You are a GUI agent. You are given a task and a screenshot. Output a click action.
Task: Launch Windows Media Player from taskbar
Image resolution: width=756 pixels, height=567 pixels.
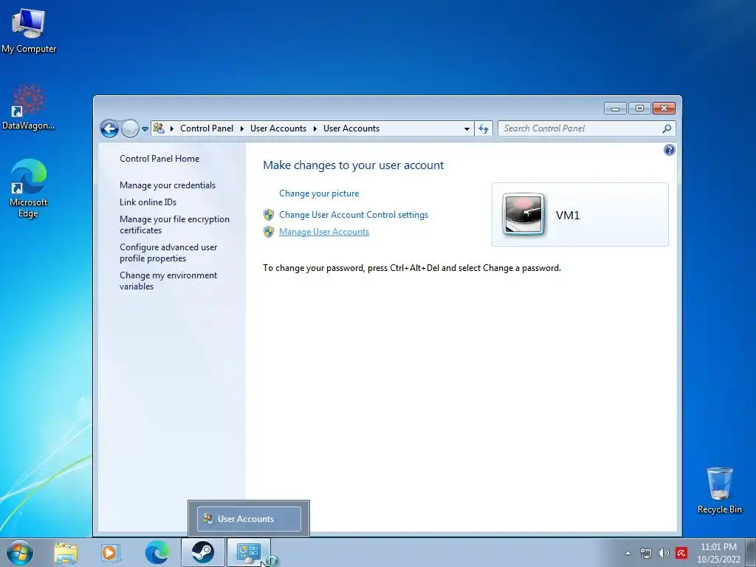click(x=111, y=553)
